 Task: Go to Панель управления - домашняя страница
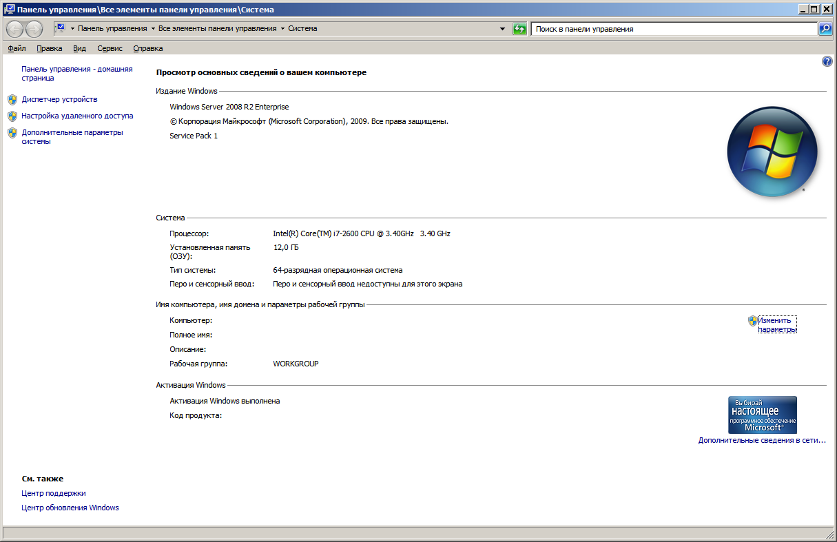(77, 74)
